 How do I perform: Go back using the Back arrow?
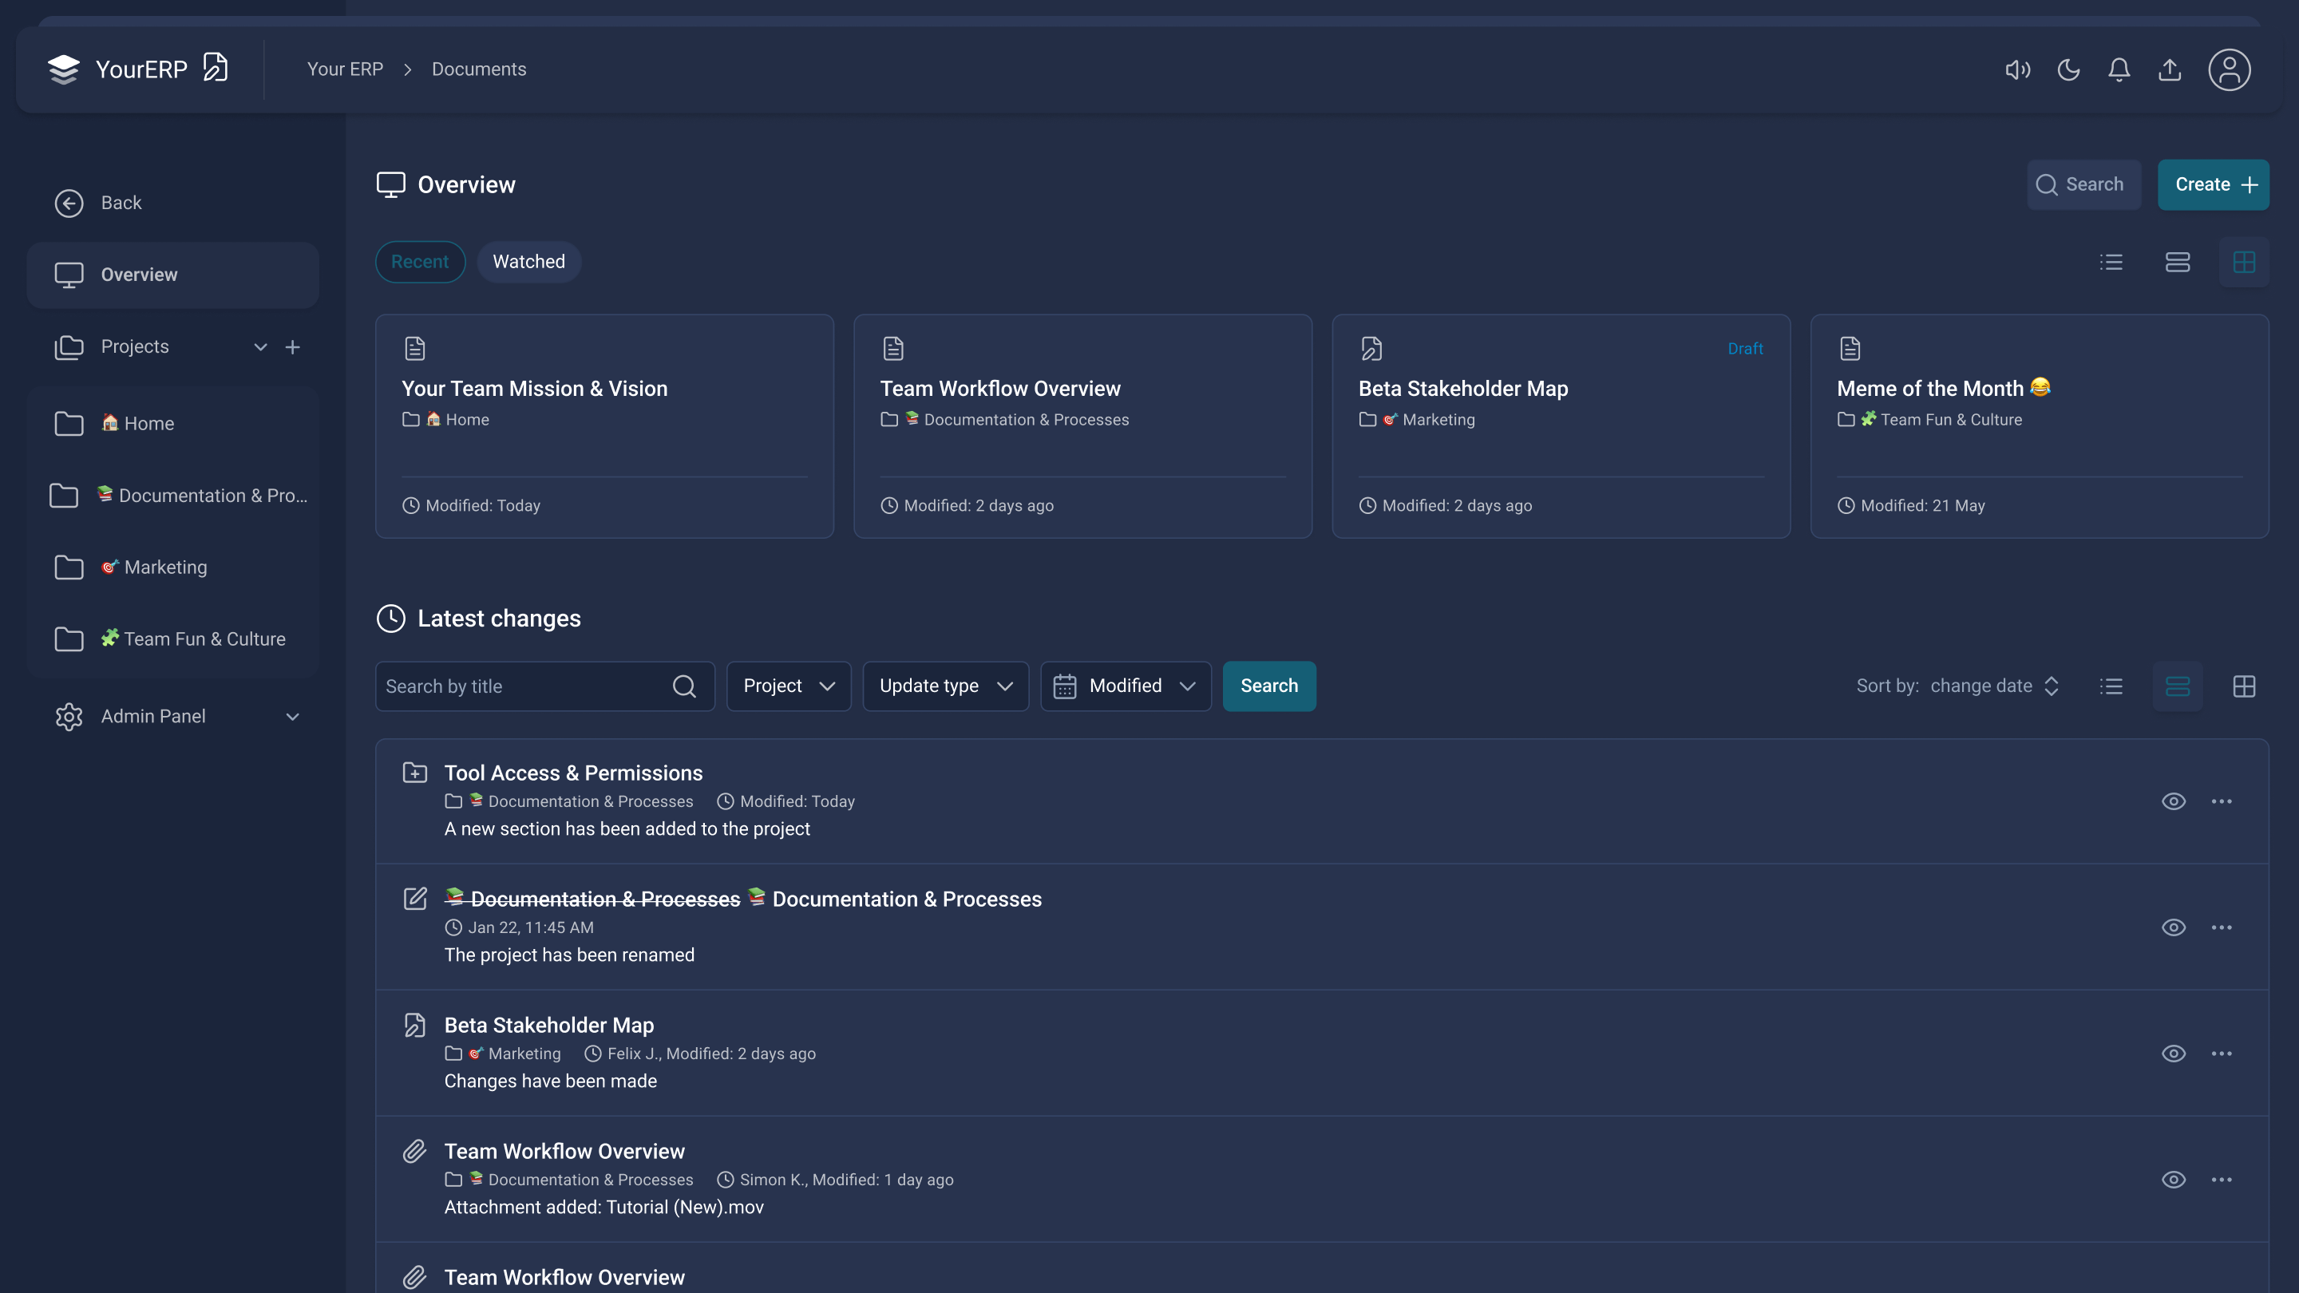[69, 203]
